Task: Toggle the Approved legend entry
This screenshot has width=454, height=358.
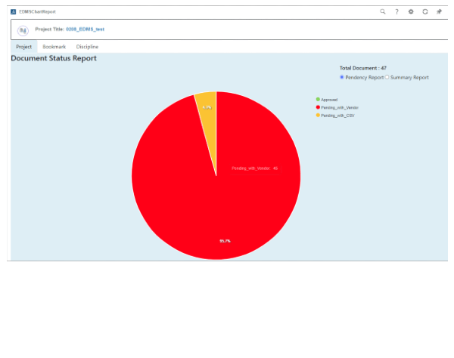Action: 328,100
